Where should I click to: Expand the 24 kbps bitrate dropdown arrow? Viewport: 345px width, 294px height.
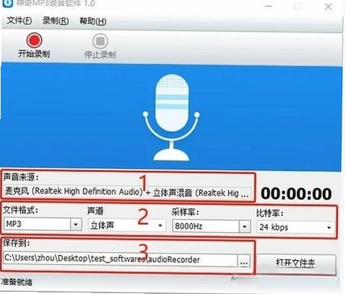pos(329,228)
